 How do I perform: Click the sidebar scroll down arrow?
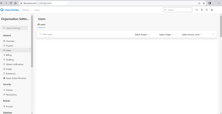click(32, 113)
